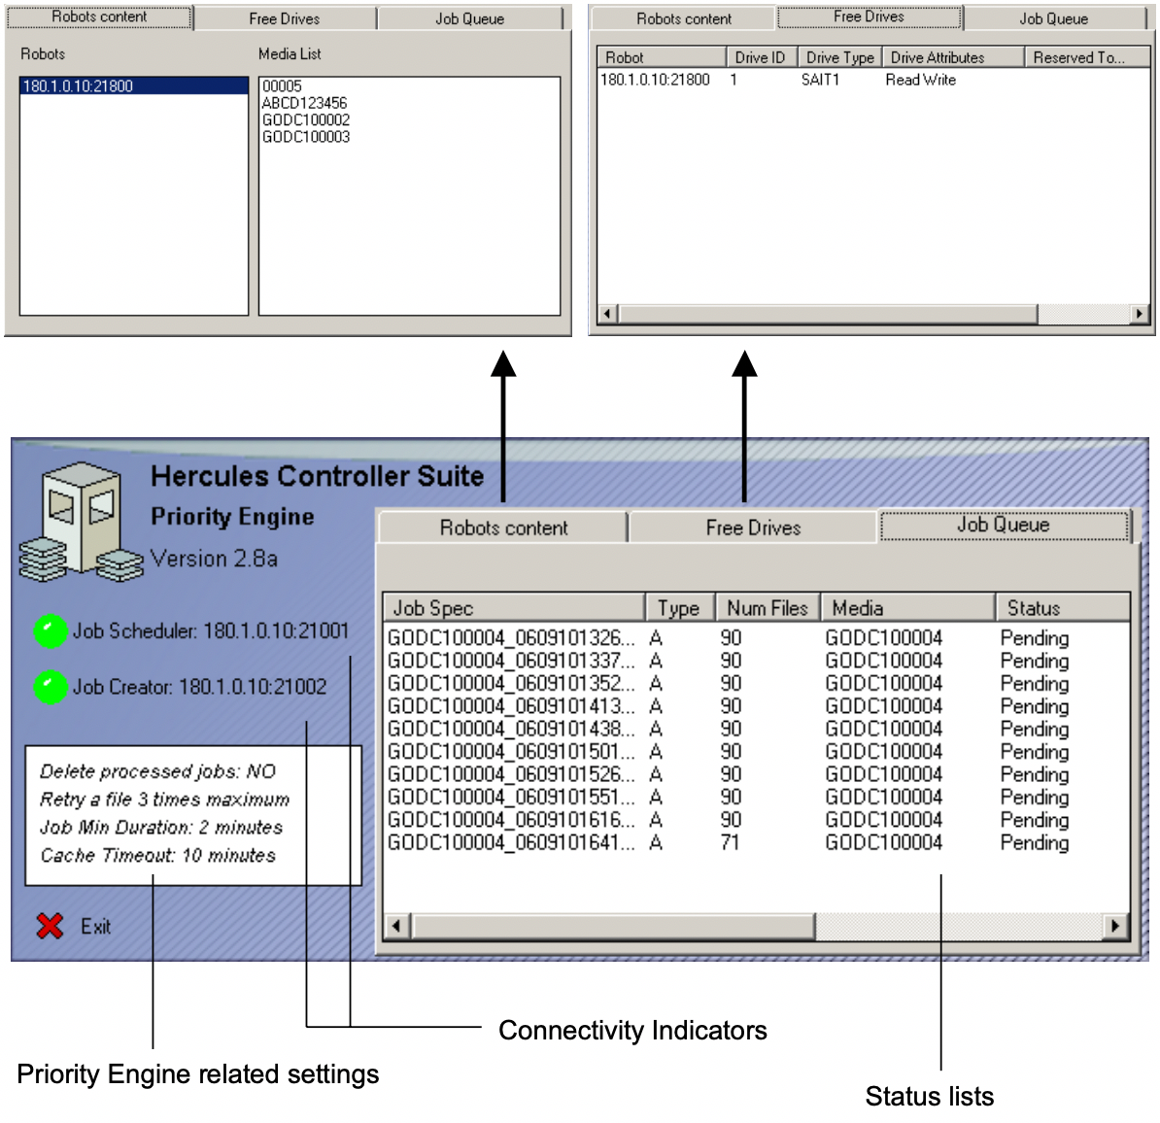1160x1123 pixels.
Task: Select Job Queue tab in main window
Action: (x=1004, y=526)
